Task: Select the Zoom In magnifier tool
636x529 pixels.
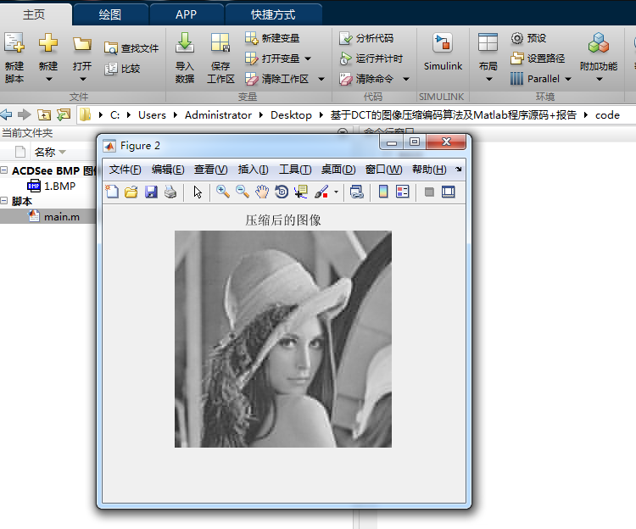Action: pos(223,192)
